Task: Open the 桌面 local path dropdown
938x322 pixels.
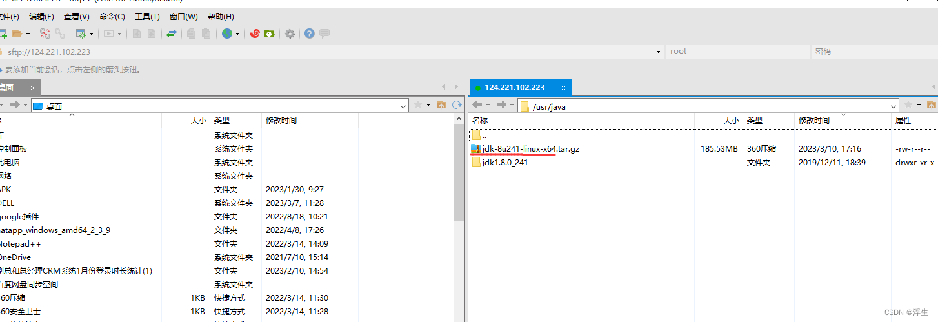Action: click(403, 106)
